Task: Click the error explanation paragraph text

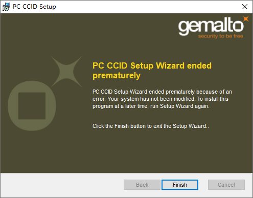Action: point(162,99)
